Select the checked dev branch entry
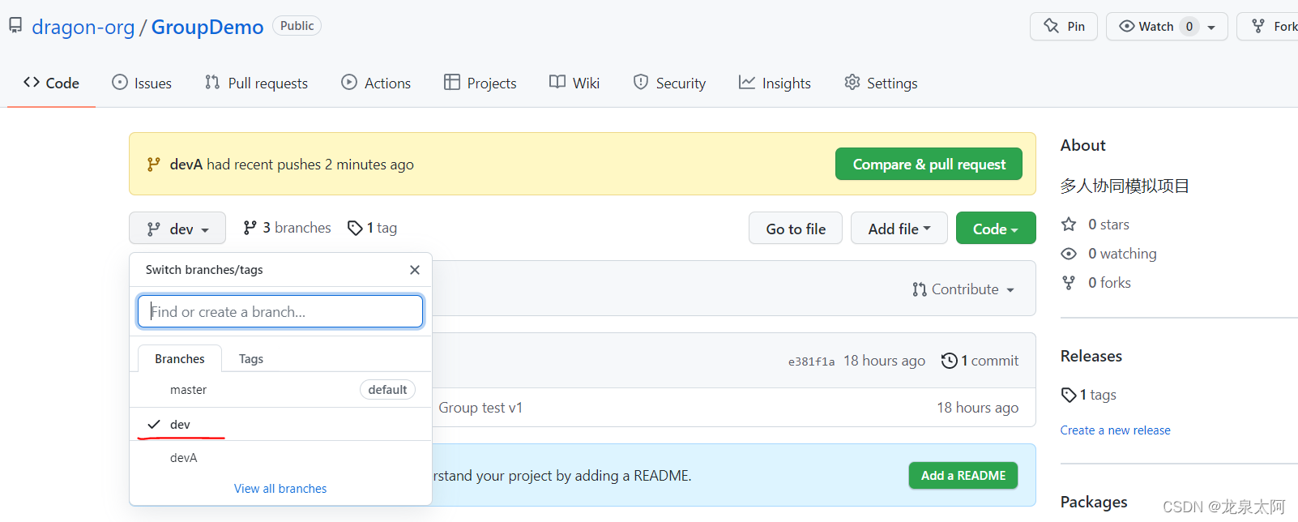 point(280,424)
